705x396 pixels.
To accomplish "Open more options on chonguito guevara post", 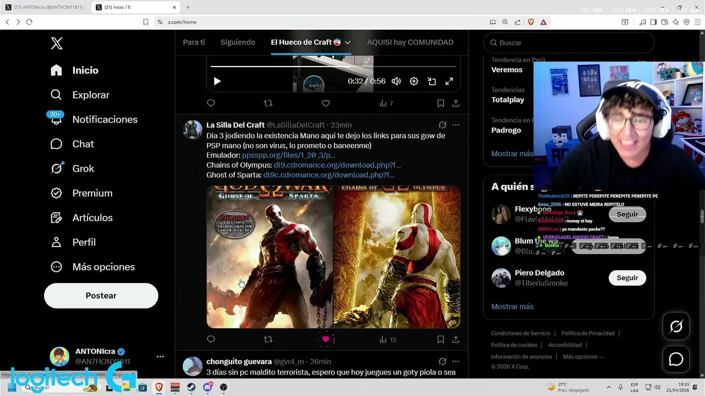I will (456, 361).
